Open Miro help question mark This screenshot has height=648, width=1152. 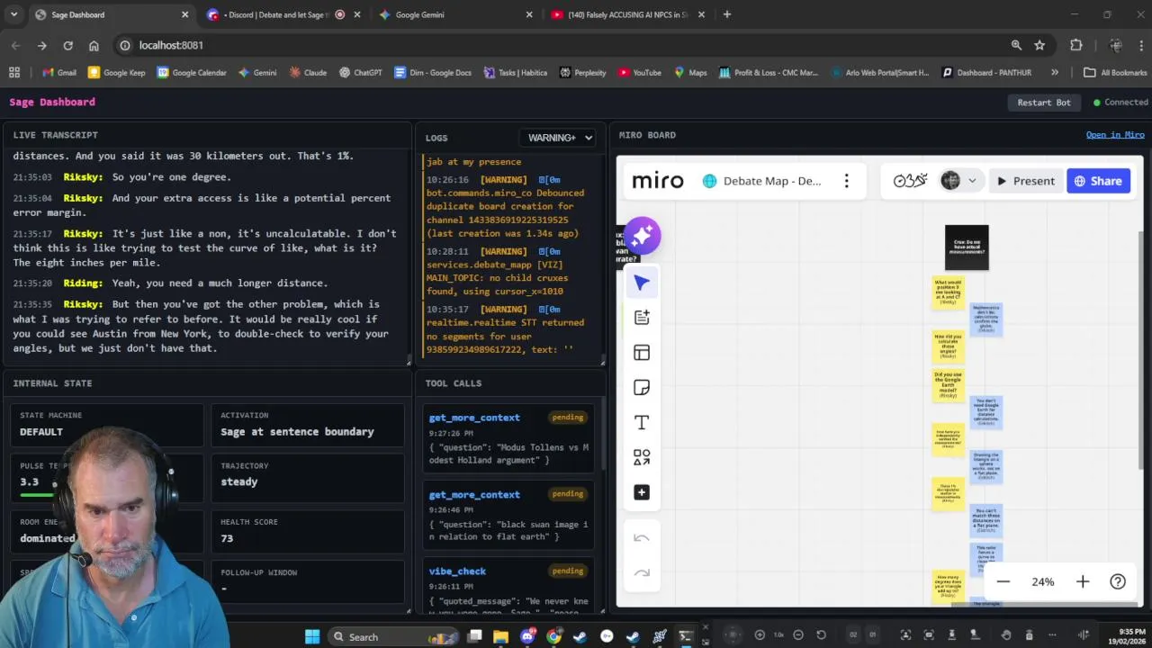[x=1118, y=581]
